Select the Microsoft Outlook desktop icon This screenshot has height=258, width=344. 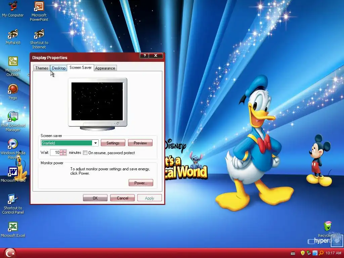click(13, 67)
